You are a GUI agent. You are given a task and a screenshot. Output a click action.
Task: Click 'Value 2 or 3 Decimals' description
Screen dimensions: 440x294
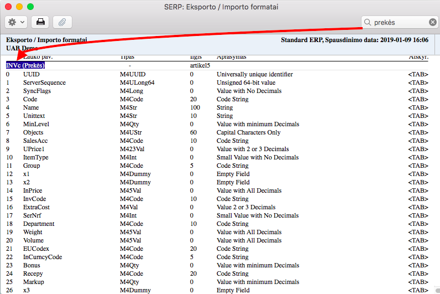(x=246, y=207)
